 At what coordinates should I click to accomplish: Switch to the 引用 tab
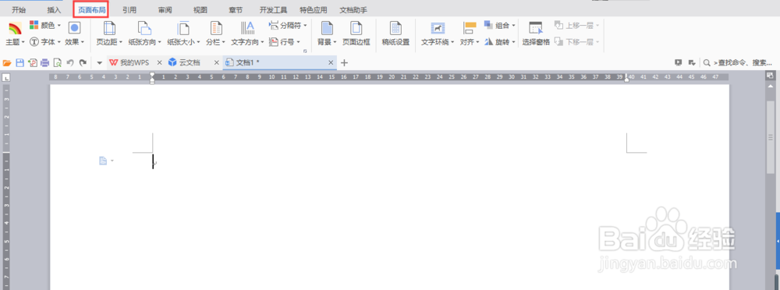(129, 9)
